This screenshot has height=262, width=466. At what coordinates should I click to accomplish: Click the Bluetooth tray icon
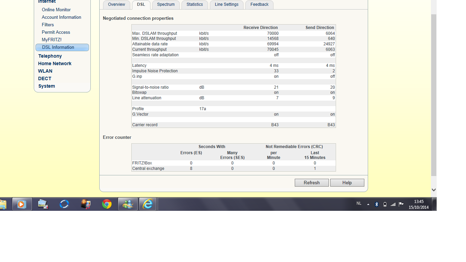point(377,204)
